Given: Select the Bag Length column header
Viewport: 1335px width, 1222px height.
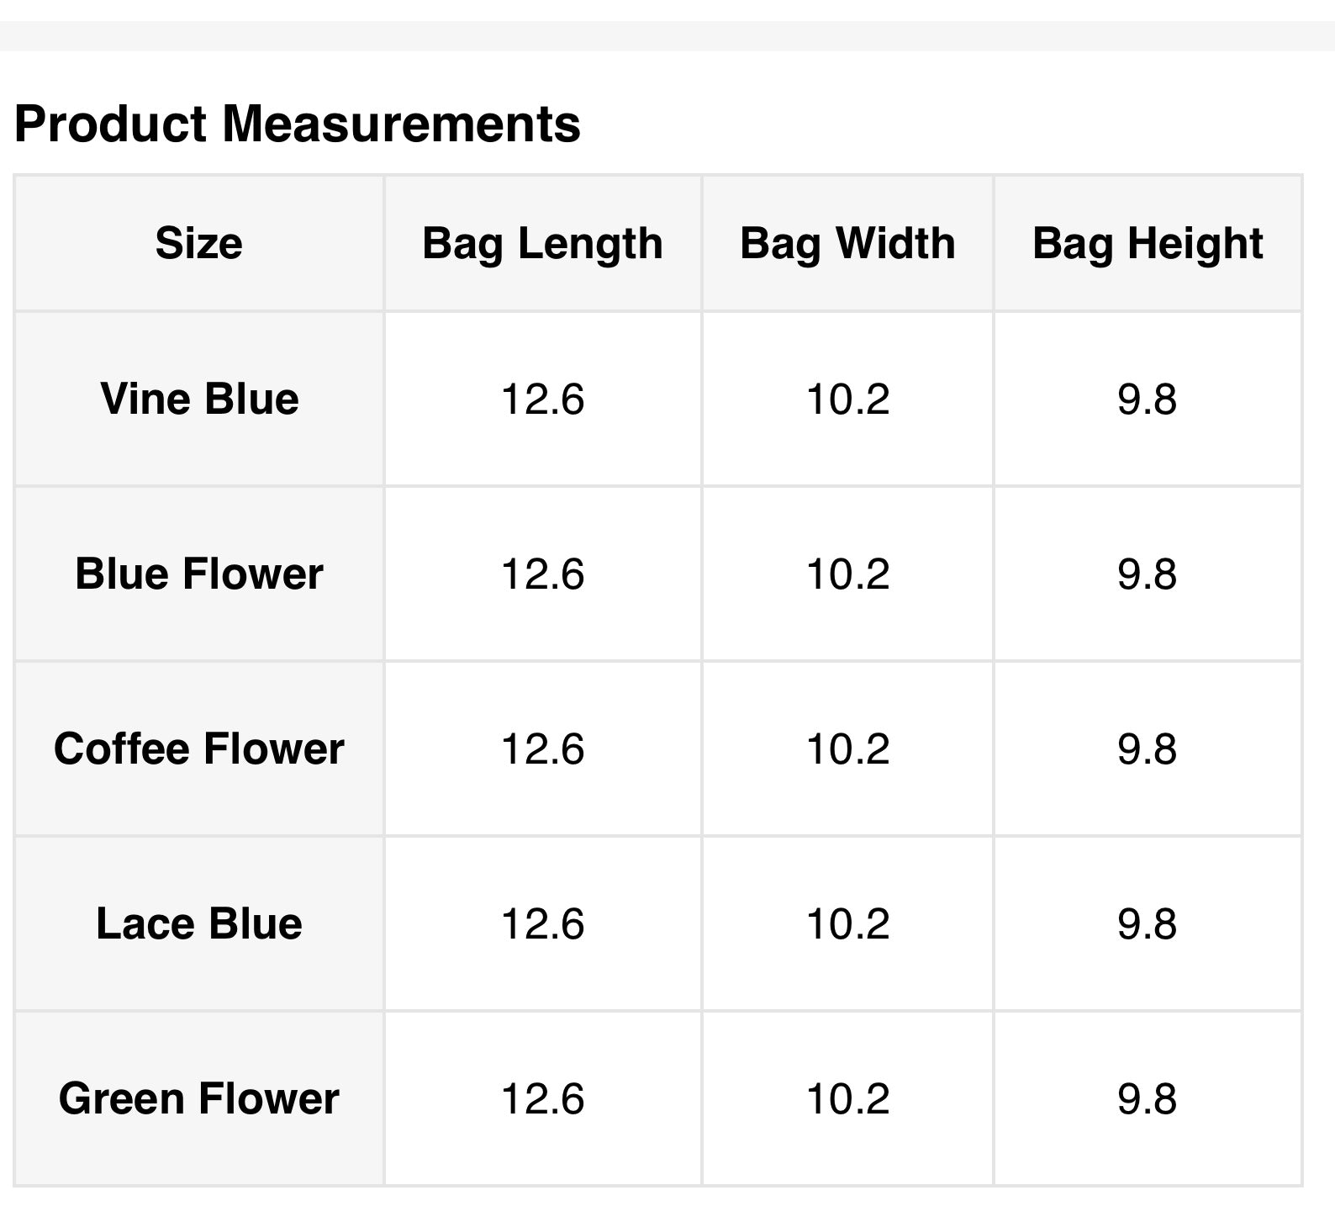Looking at the screenshot, I should (542, 244).
